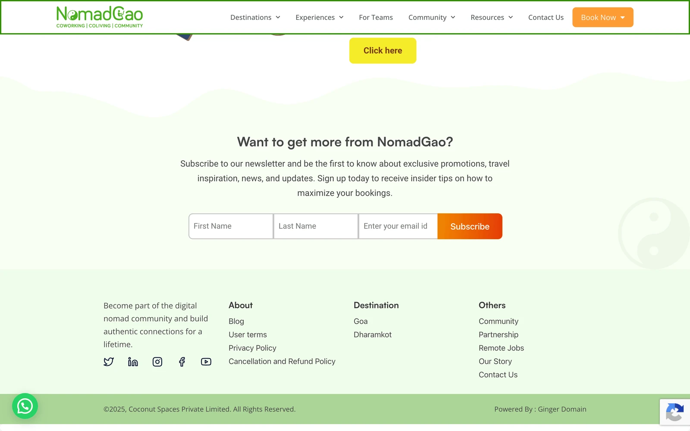The height and width of the screenshot is (431, 690).
Task: Click the Subscribe button
Action: tap(470, 226)
